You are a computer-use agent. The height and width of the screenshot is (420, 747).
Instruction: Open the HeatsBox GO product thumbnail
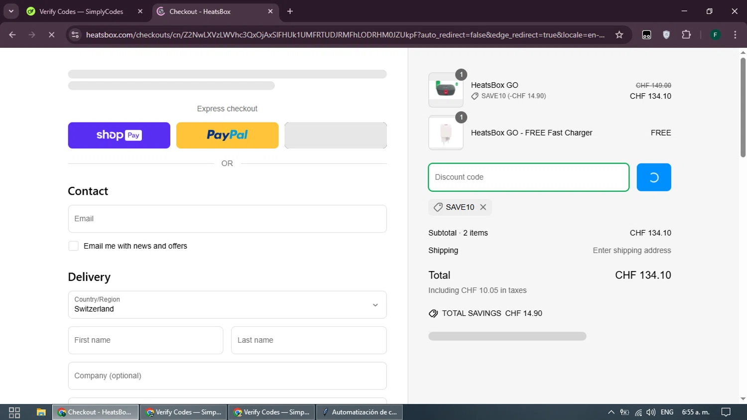[x=446, y=90]
